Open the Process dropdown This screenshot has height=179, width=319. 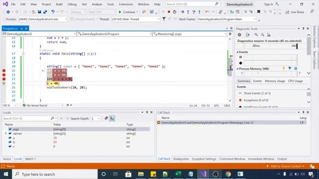66,19
